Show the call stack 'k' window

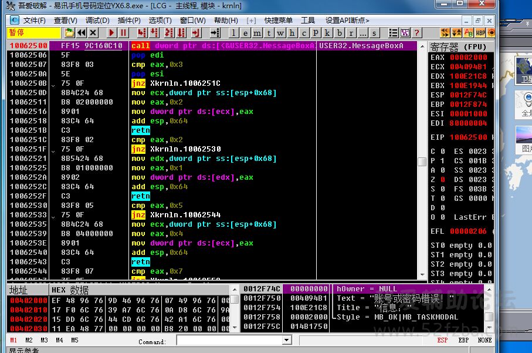click(327, 33)
